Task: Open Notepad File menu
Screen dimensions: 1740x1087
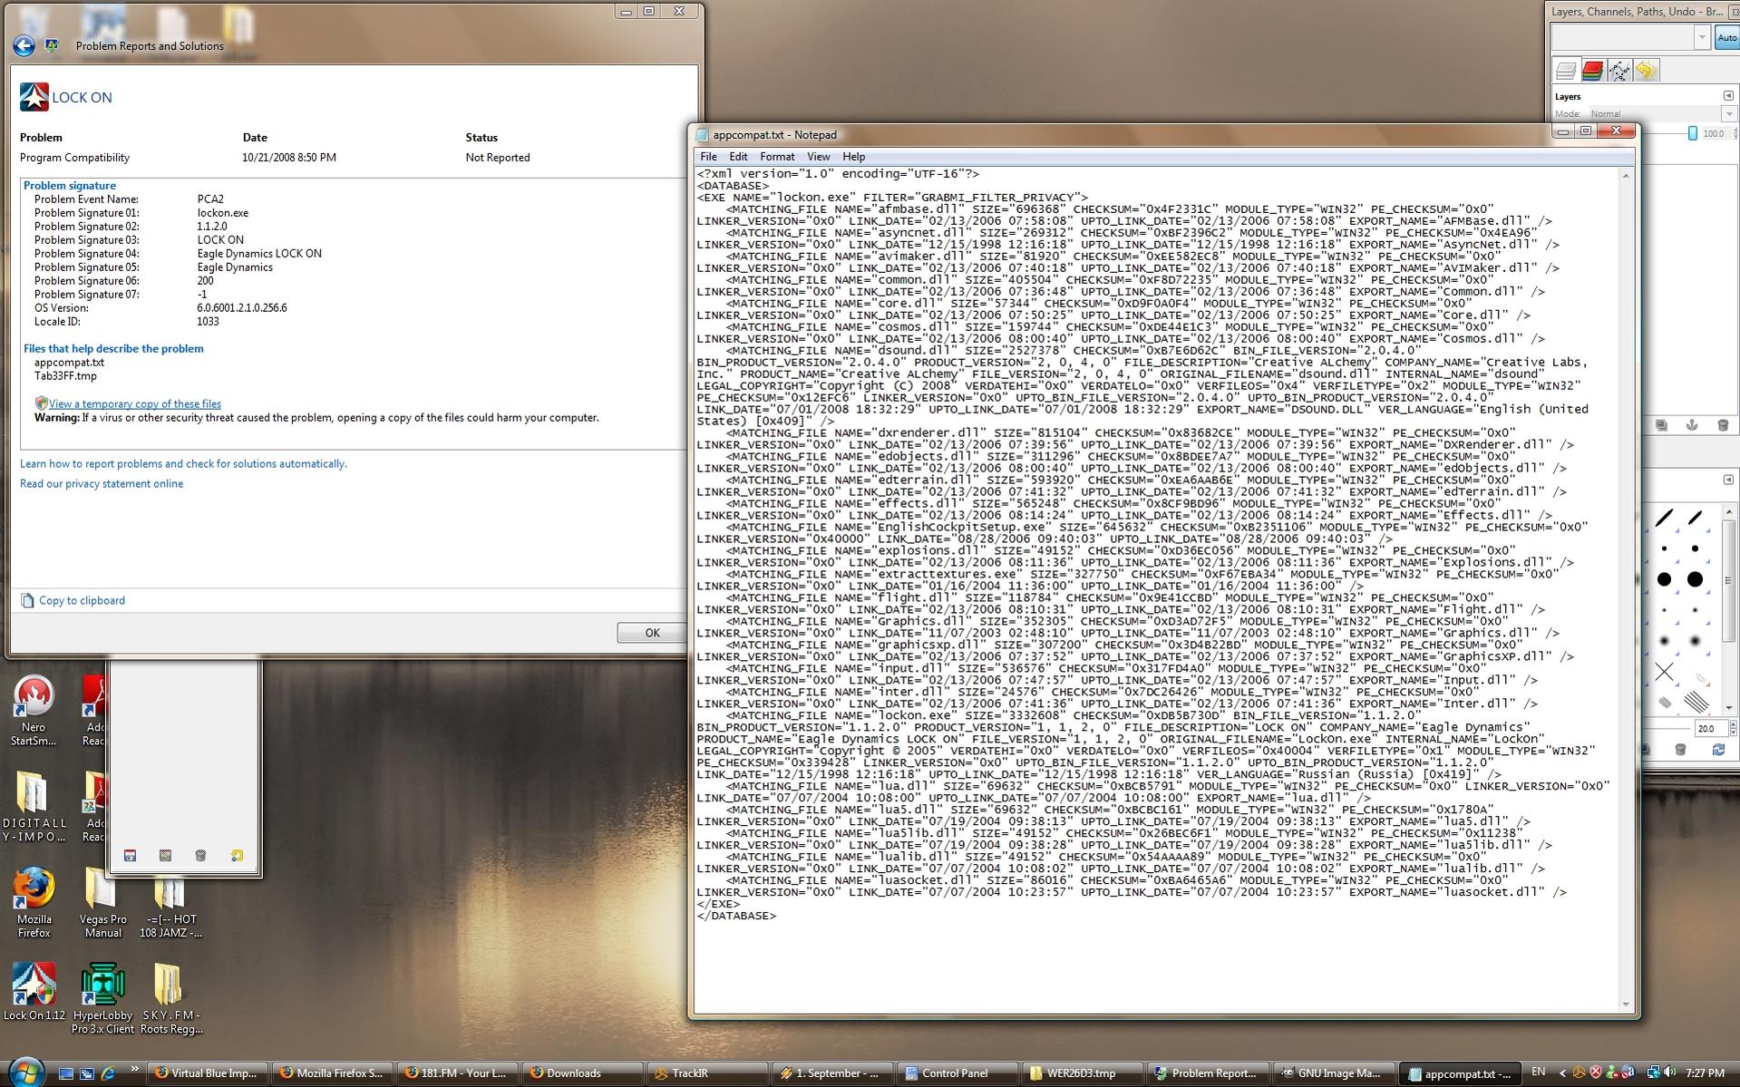Action: (708, 157)
